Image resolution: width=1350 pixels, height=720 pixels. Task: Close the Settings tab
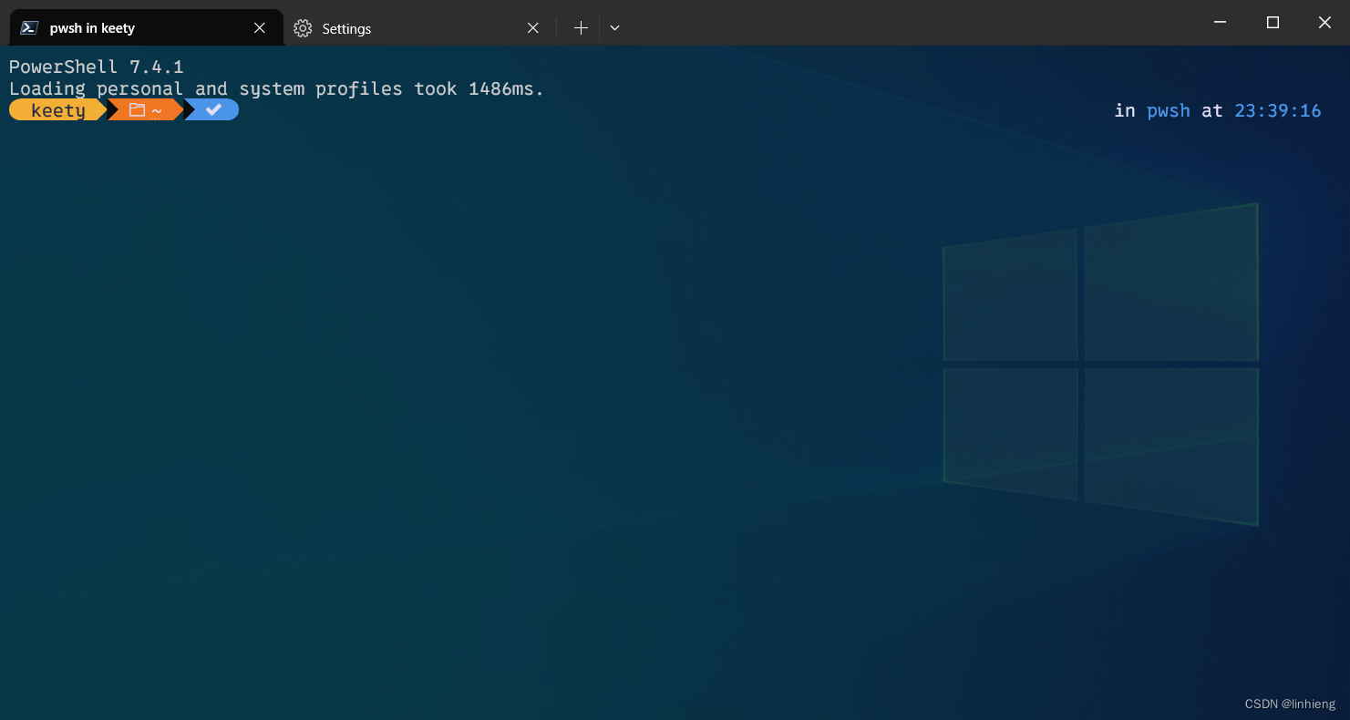pyautogui.click(x=533, y=28)
